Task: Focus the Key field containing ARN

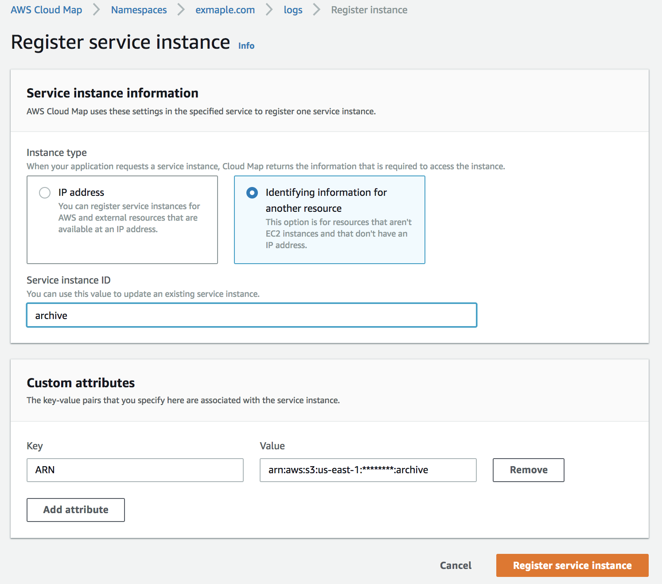Action: tap(135, 470)
